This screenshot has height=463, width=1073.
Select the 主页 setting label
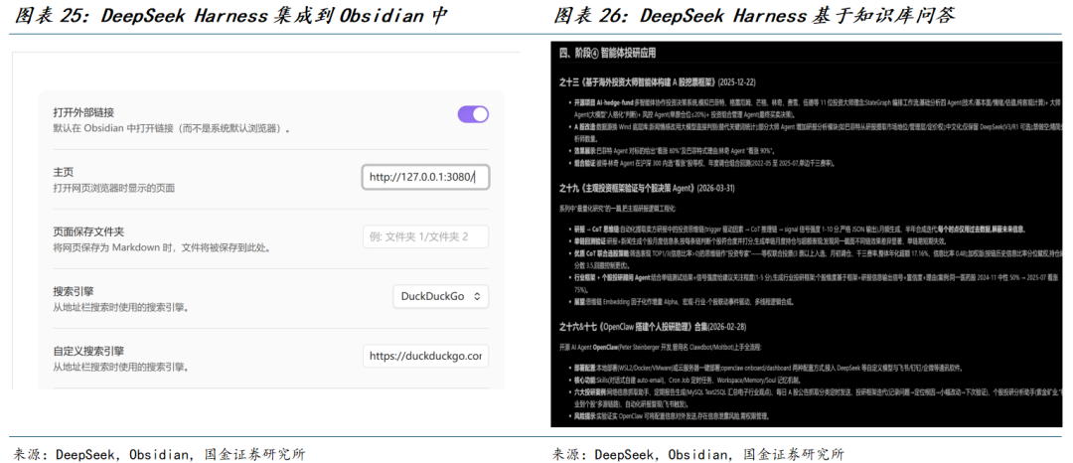coord(64,172)
